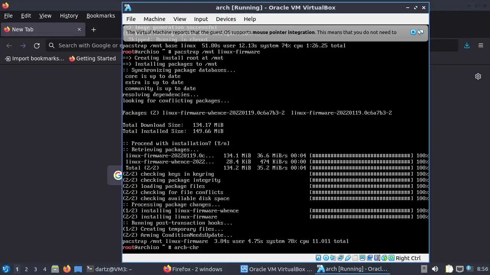490x275 pixels.
Task: Open the VirtualBox View menu
Action: point(180,19)
